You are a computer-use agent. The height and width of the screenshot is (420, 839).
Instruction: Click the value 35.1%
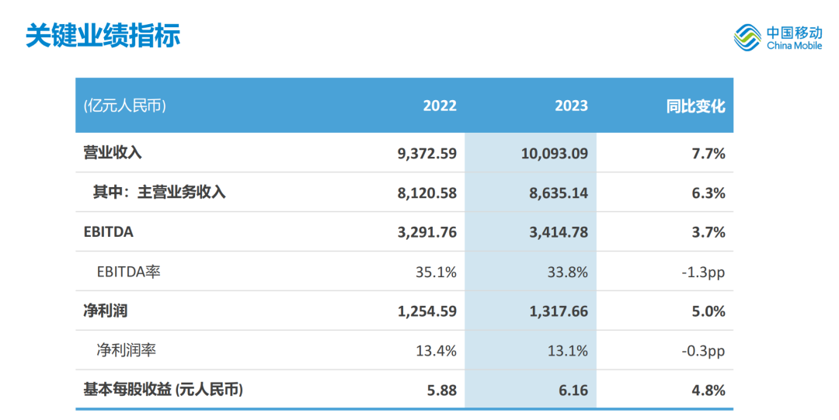pos(436,272)
